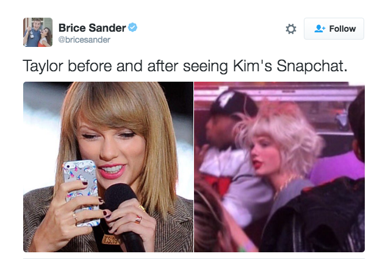Viewport: 388px width, 259px height.
Task: Select the word "Taylor" in the tweet
Action: point(43,66)
